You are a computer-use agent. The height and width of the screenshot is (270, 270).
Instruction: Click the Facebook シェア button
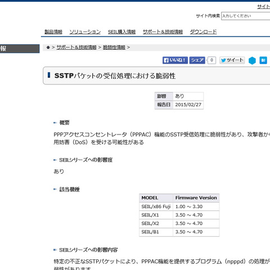click(x=197, y=60)
